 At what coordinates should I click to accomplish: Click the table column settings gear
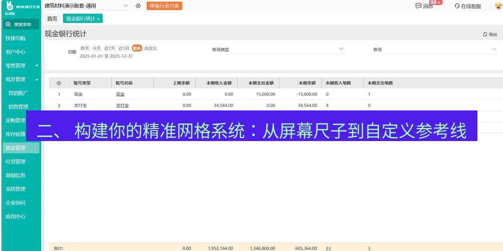click(59, 83)
